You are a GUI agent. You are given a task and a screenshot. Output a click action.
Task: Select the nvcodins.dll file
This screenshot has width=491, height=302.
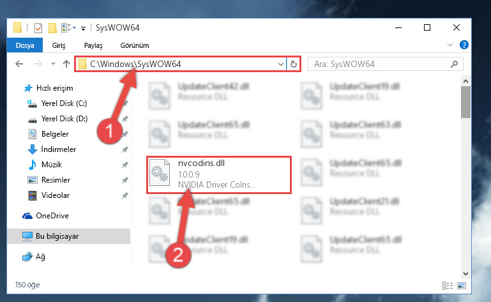(219, 174)
